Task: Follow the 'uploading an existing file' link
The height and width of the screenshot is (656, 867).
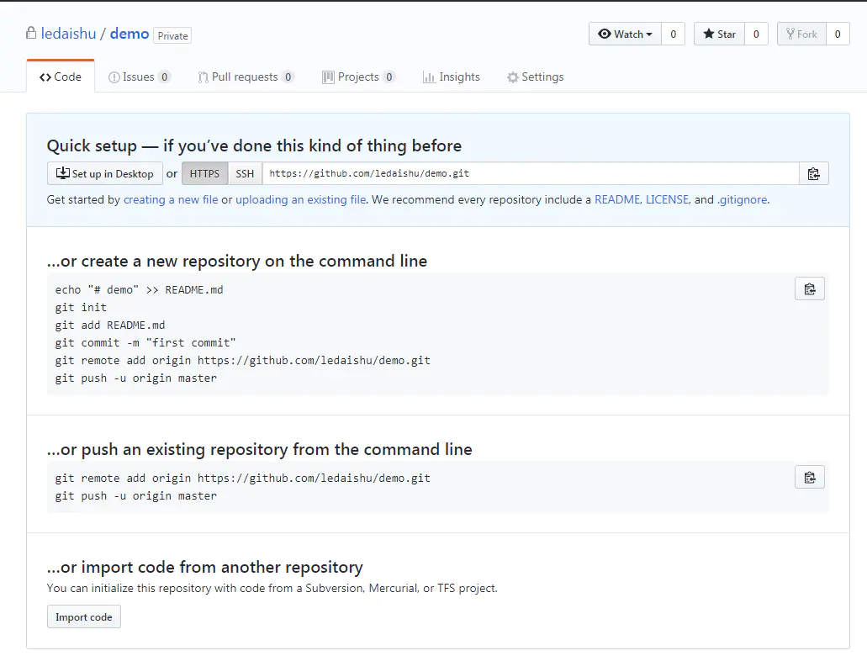Action: [300, 200]
